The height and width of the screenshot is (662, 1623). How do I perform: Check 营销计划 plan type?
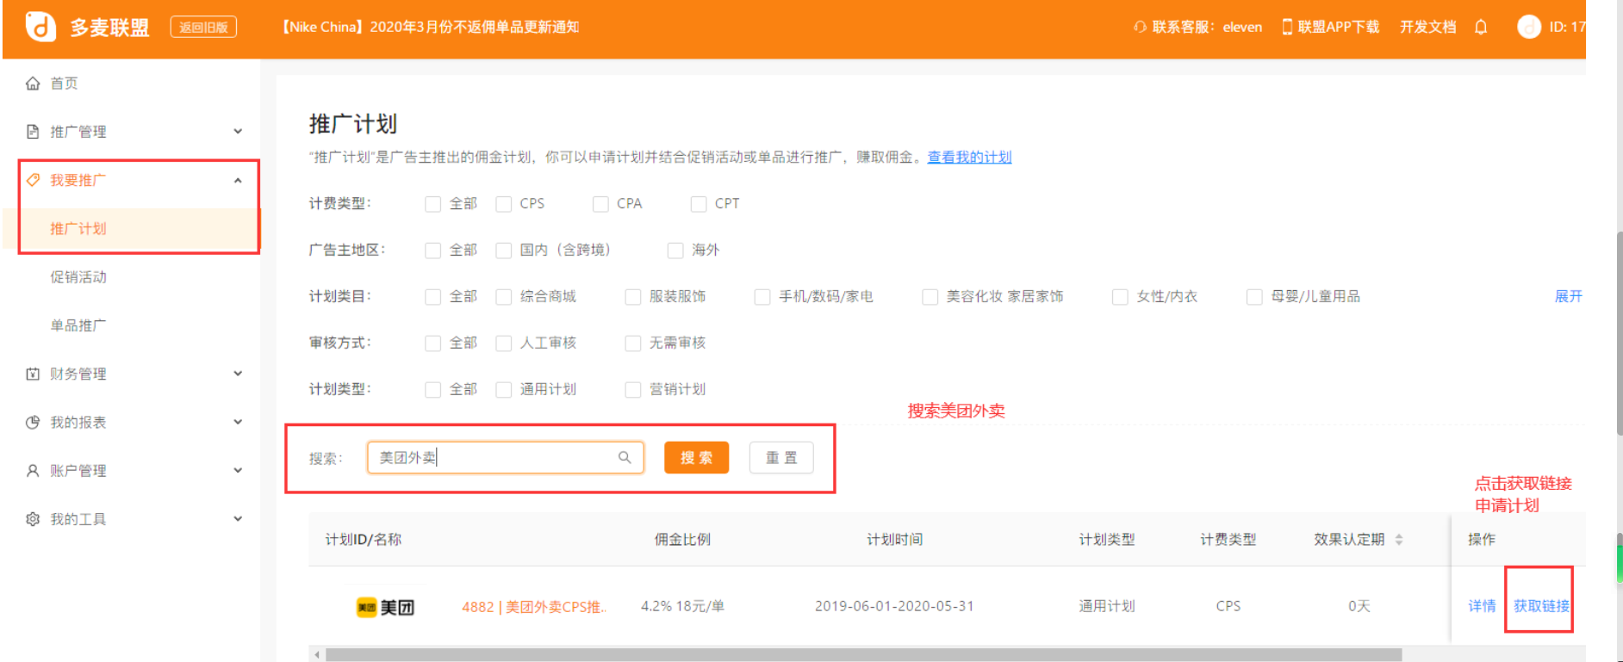point(632,390)
